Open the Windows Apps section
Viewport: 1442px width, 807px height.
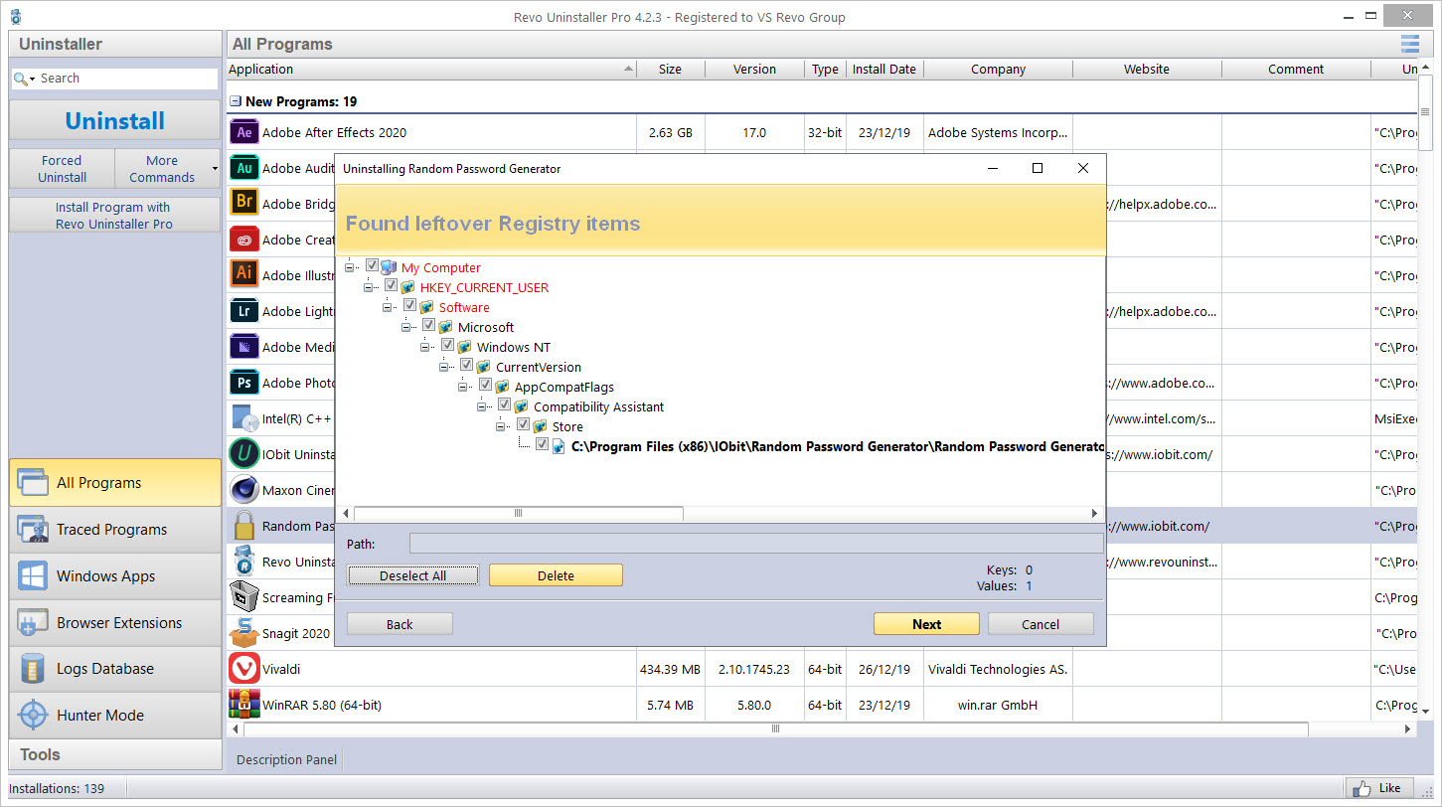(115, 576)
